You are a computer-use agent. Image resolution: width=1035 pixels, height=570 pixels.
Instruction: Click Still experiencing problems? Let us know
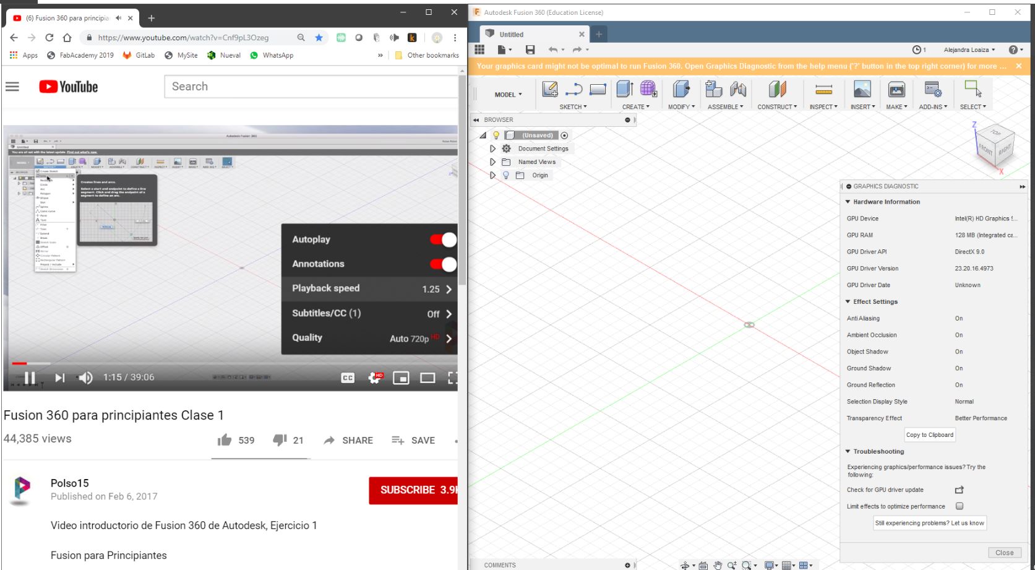pos(929,523)
